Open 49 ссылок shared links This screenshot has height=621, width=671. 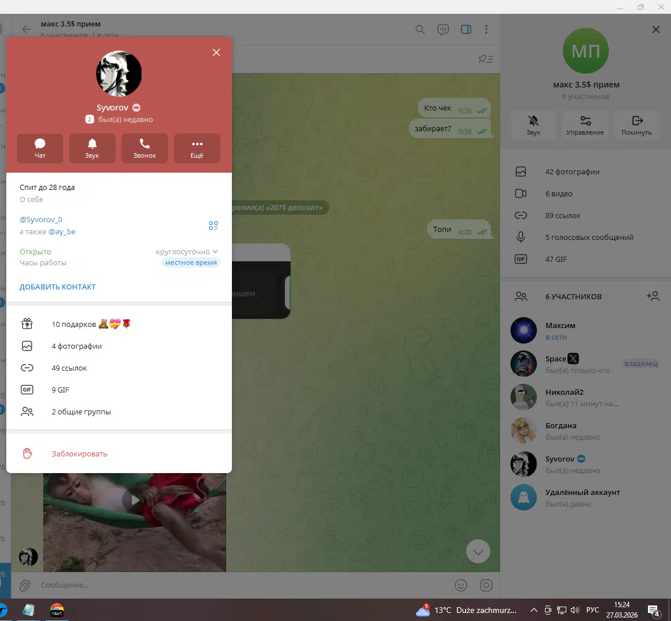pos(69,368)
